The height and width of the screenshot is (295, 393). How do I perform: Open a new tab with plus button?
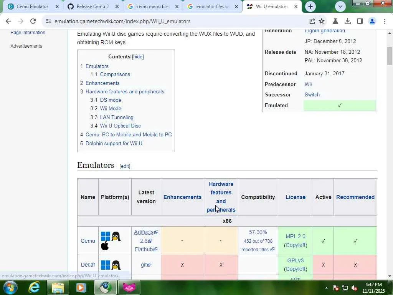point(310,7)
